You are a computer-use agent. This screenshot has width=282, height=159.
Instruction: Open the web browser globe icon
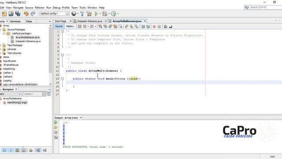tap(74, 14)
